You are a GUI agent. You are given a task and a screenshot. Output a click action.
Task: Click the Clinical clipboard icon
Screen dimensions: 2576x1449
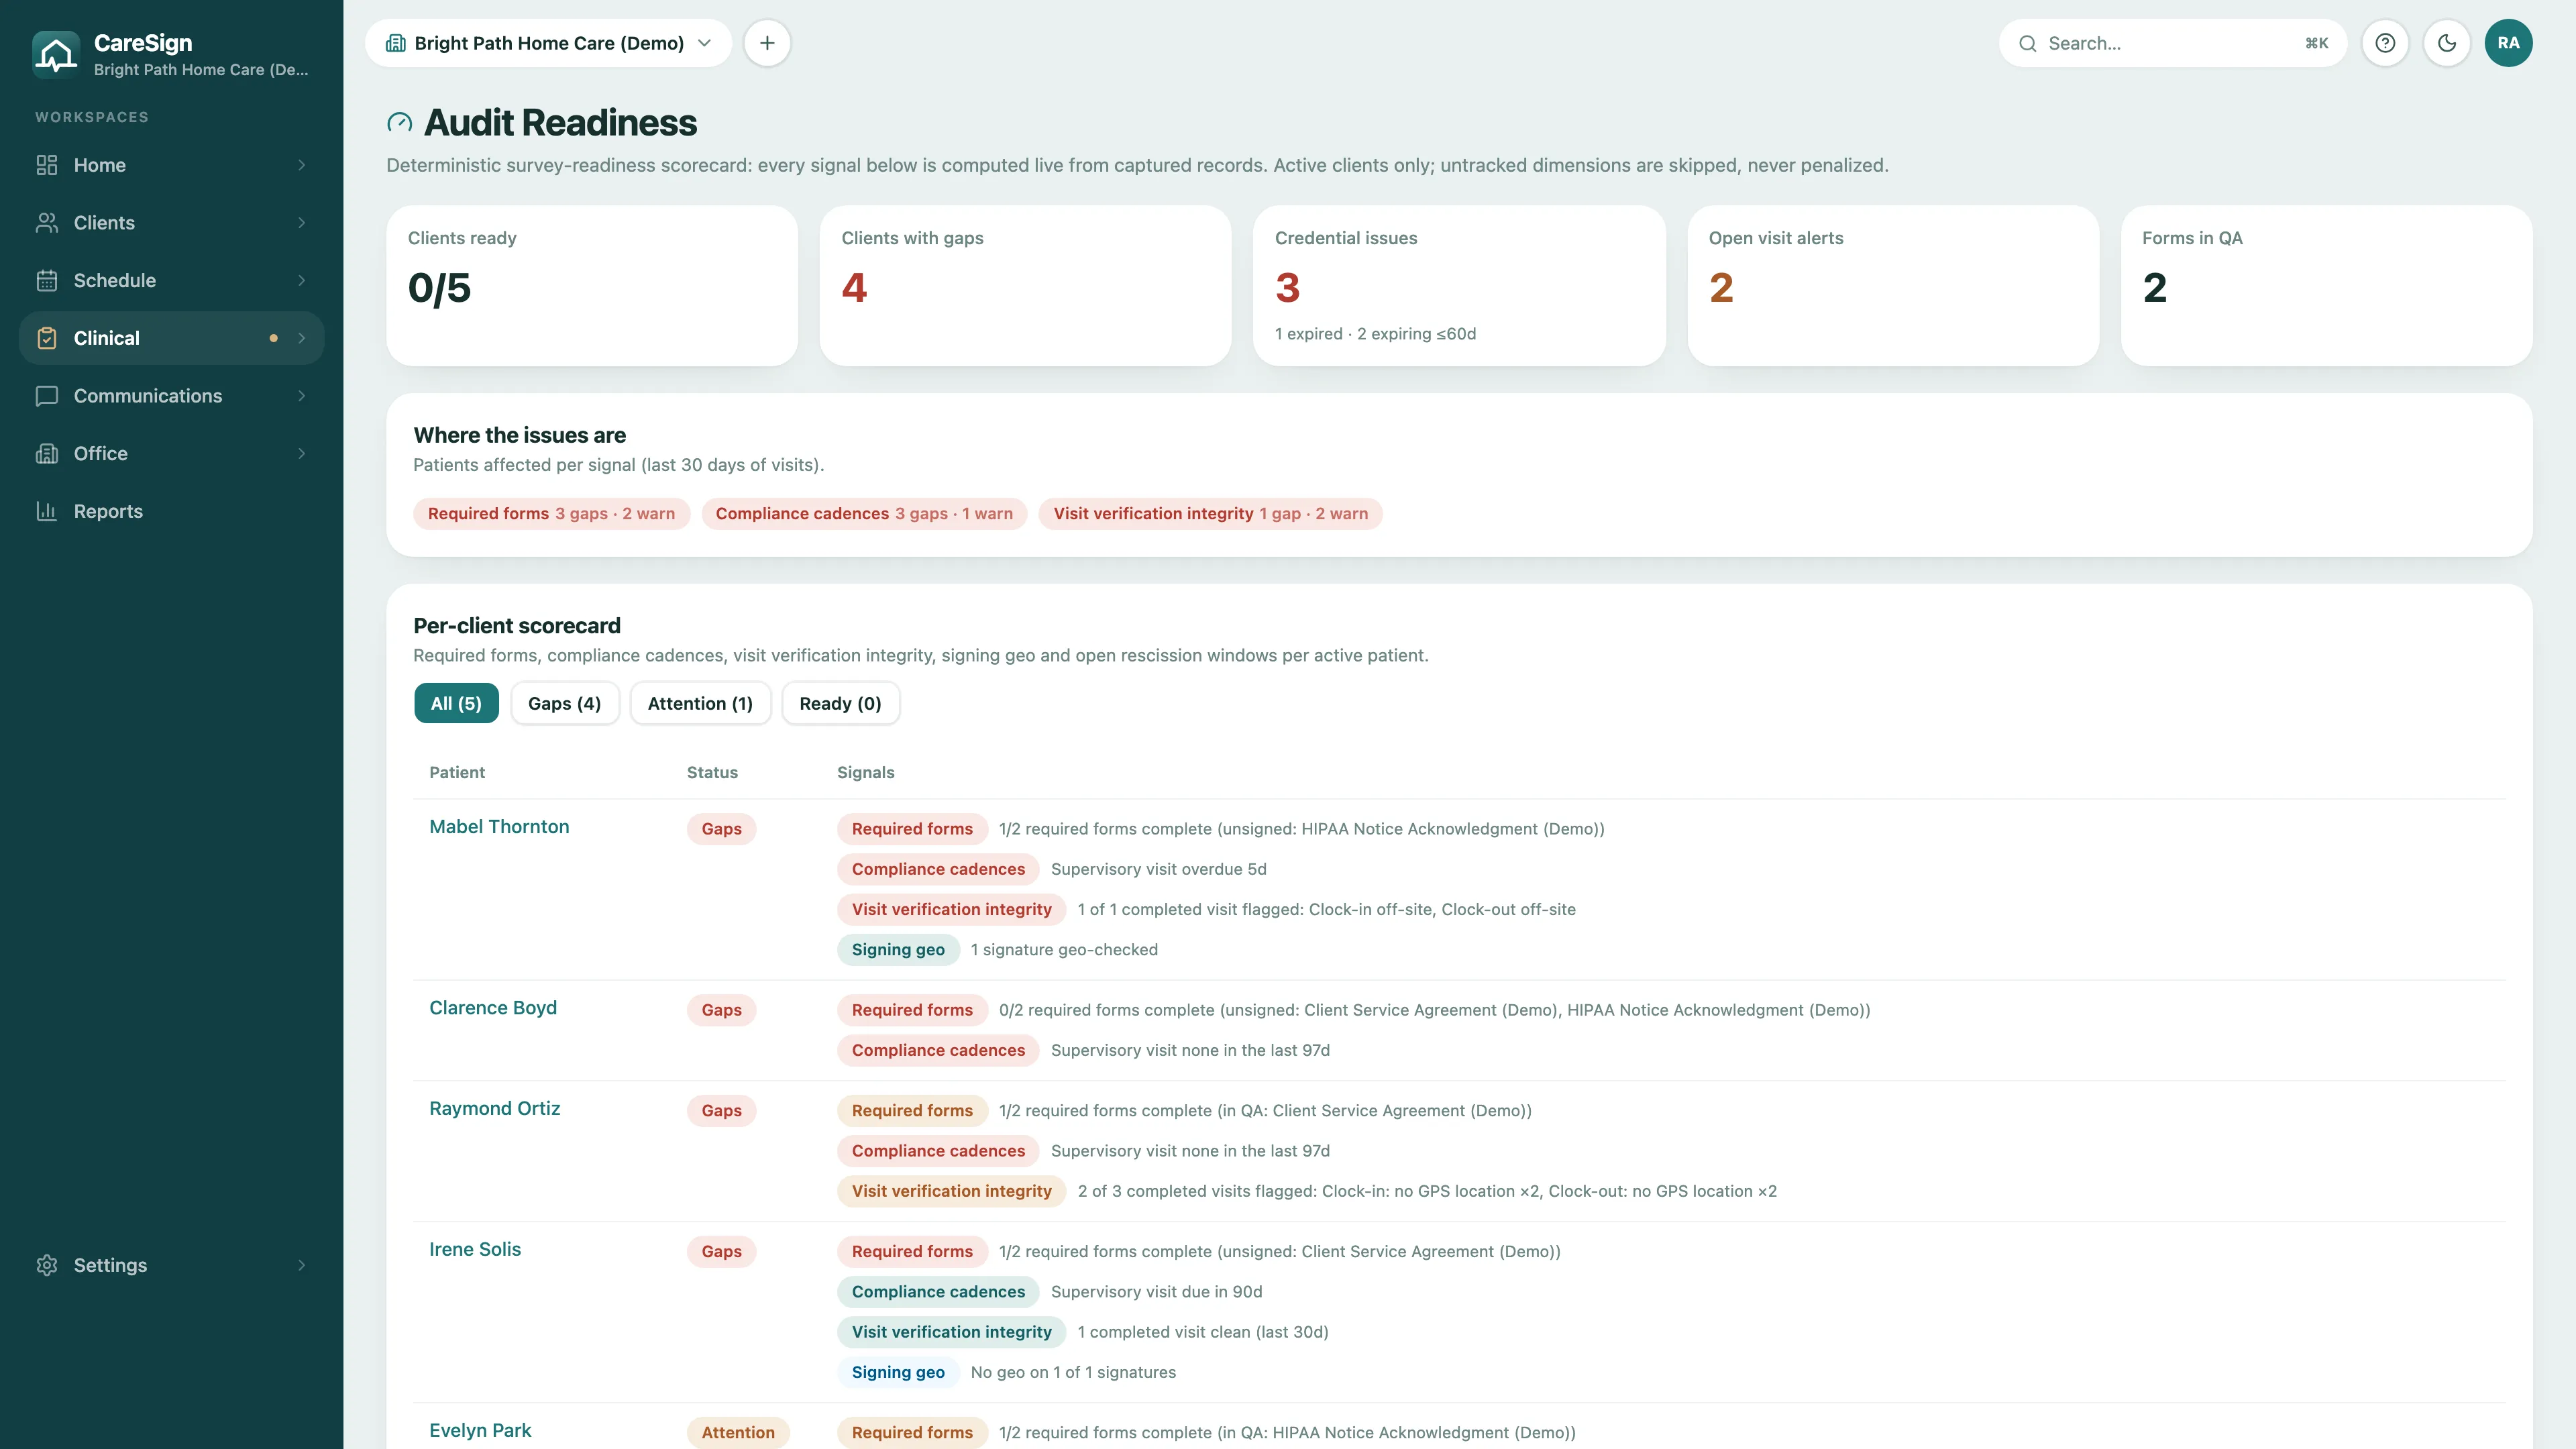pos(47,338)
